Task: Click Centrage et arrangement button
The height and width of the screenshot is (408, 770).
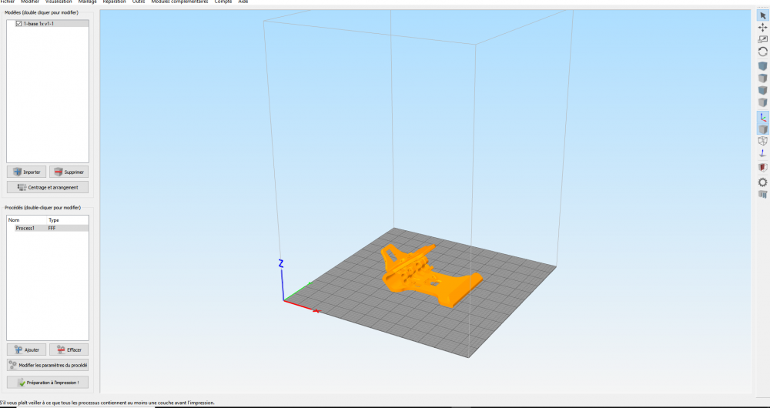Action: tap(48, 187)
